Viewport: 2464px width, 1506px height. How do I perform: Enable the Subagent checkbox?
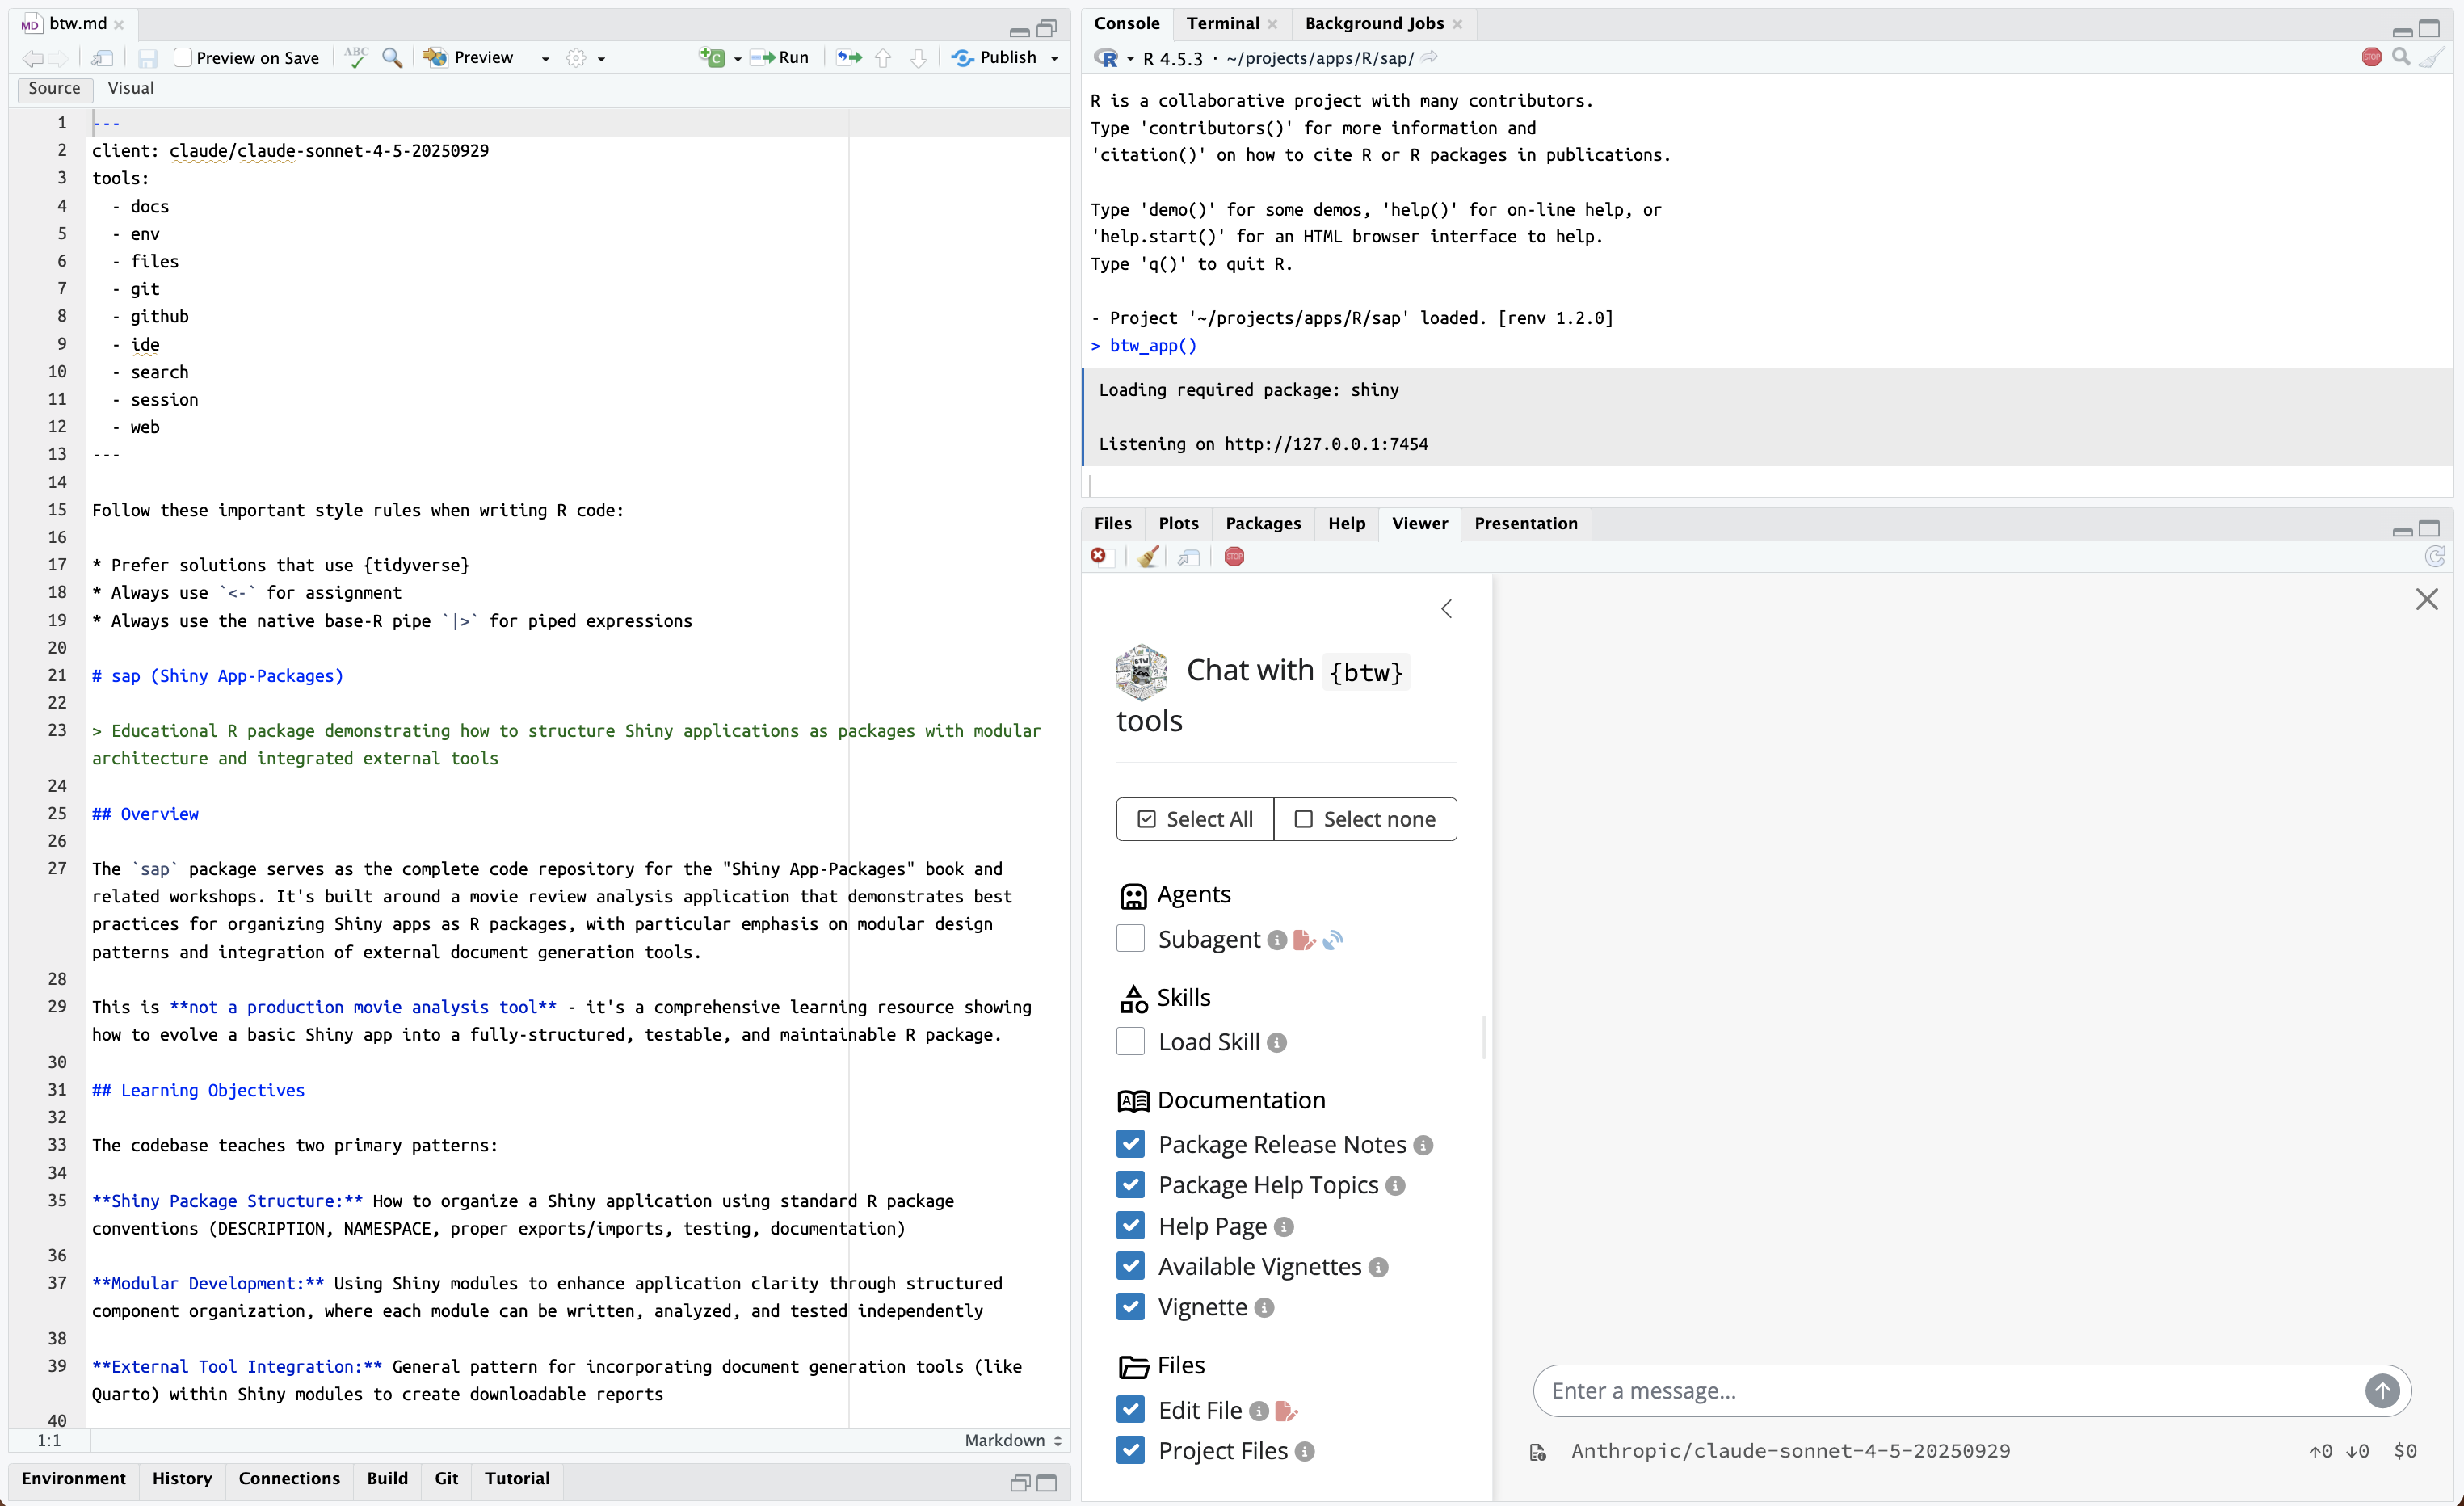point(1130,938)
